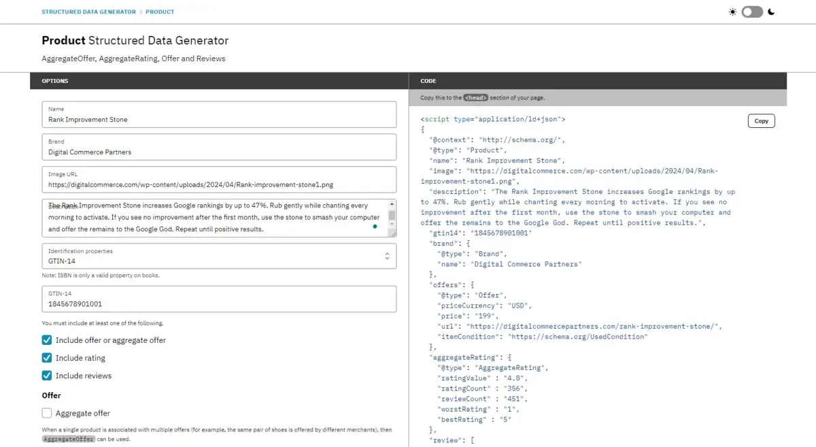Toggle the light/dark theme switch
Screen dimensions: 816x447
coord(751,12)
